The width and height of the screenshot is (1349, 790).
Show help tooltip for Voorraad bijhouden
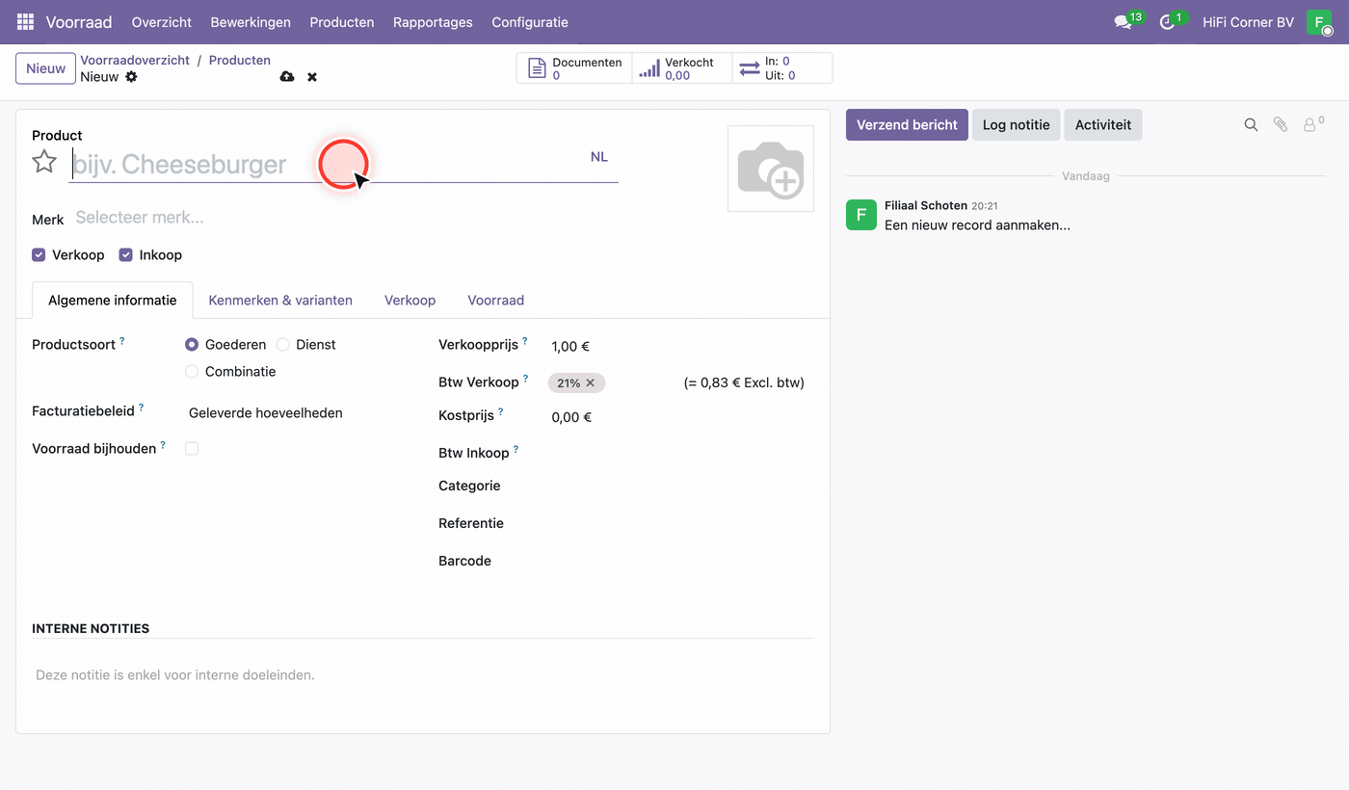pyautogui.click(x=162, y=445)
